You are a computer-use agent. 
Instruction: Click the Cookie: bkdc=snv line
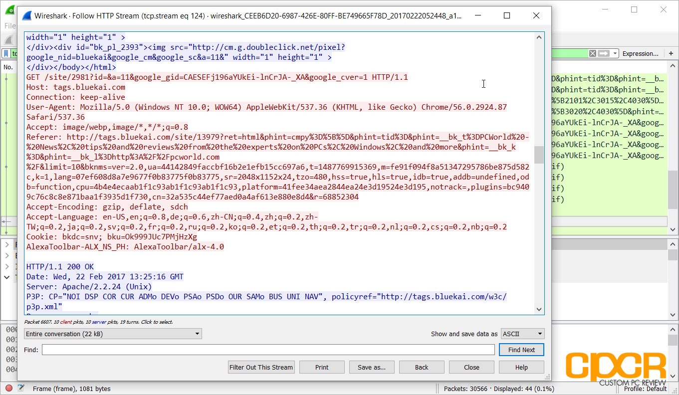point(112,236)
